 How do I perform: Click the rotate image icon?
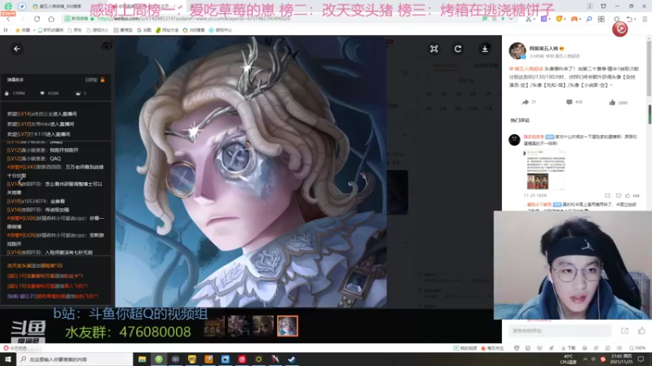click(458, 49)
